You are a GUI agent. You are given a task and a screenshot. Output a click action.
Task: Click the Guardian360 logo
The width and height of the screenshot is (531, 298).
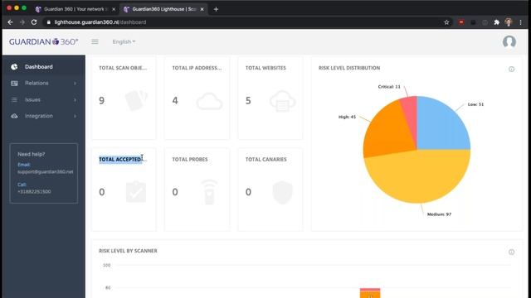coord(43,41)
